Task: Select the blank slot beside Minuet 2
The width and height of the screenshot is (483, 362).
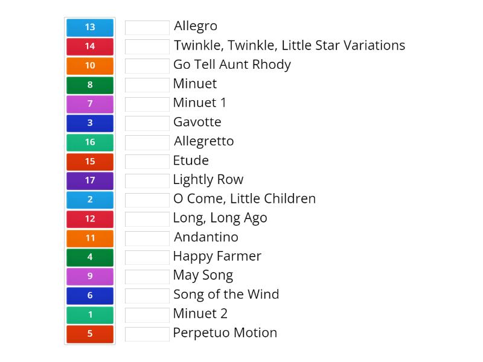Action: coord(147,315)
